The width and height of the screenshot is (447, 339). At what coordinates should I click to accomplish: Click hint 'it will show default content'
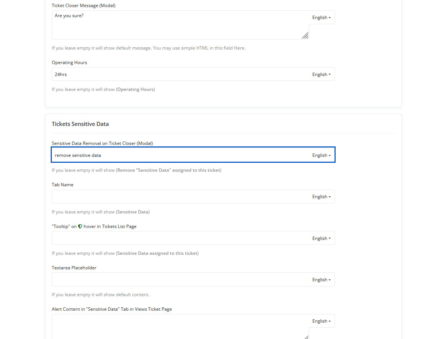pos(101,294)
